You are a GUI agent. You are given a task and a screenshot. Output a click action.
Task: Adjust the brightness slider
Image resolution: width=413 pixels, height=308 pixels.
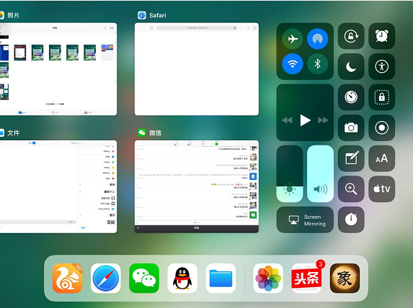290,173
